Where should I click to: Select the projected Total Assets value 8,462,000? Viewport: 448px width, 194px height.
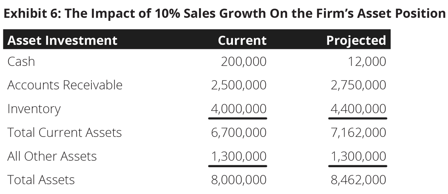[358, 180]
